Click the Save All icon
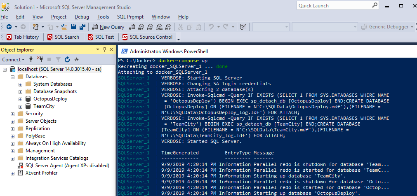 coord(82,27)
